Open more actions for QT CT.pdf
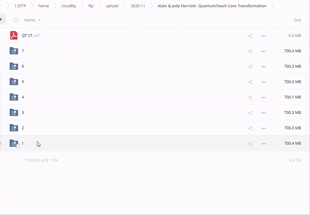Screen dimensions: 310x215 263,36
